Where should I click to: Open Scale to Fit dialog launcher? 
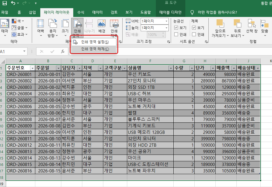coord(169,42)
